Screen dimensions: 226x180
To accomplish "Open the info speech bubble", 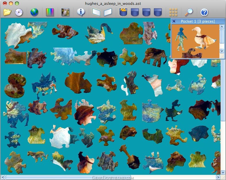I will coord(81,12).
